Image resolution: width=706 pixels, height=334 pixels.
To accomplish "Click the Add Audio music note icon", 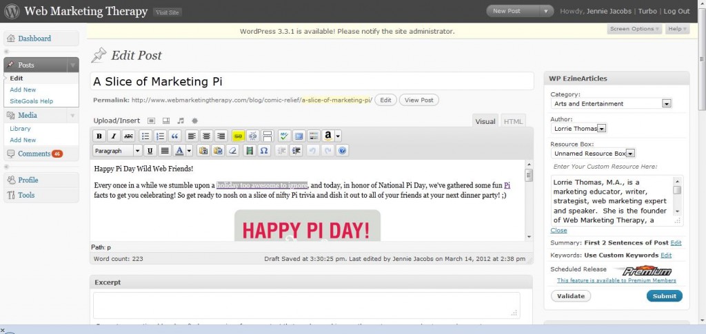I will [181, 121].
